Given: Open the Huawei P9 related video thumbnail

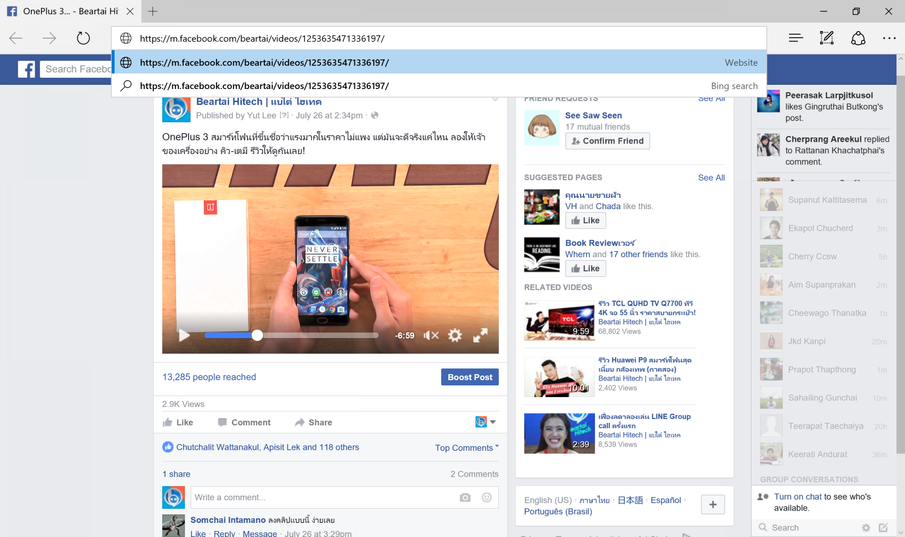Looking at the screenshot, I should (x=559, y=377).
